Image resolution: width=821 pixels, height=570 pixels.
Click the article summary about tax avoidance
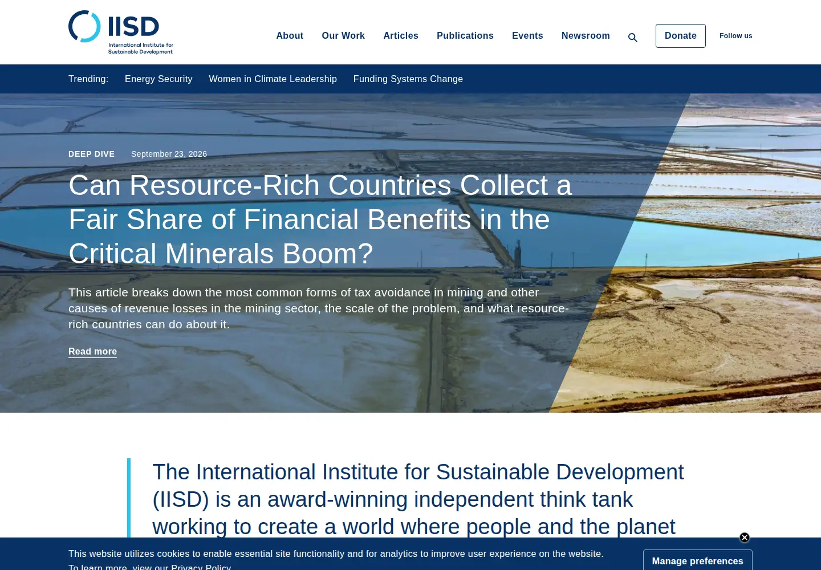[x=319, y=308]
